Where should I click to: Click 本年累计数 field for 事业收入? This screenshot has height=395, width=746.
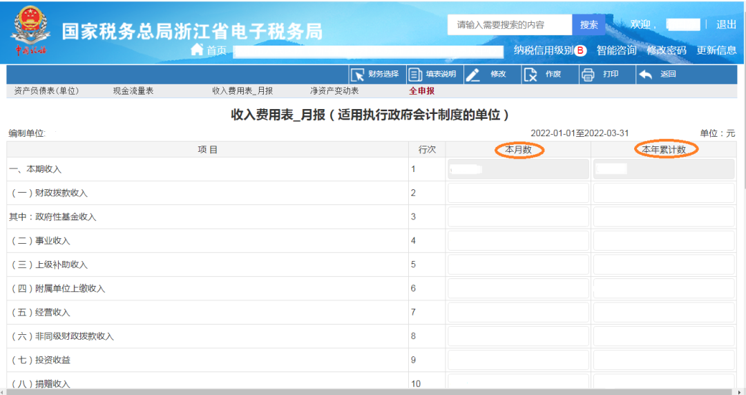[664, 241]
